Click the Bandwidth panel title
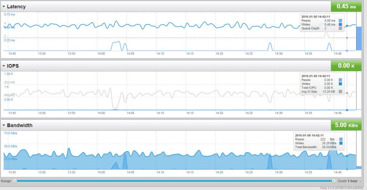 [20, 125]
